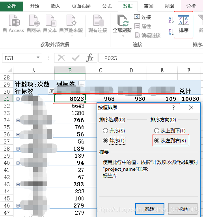203x217 pixels.
Task: Collapse the group in row 43
Action: coord(18,184)
